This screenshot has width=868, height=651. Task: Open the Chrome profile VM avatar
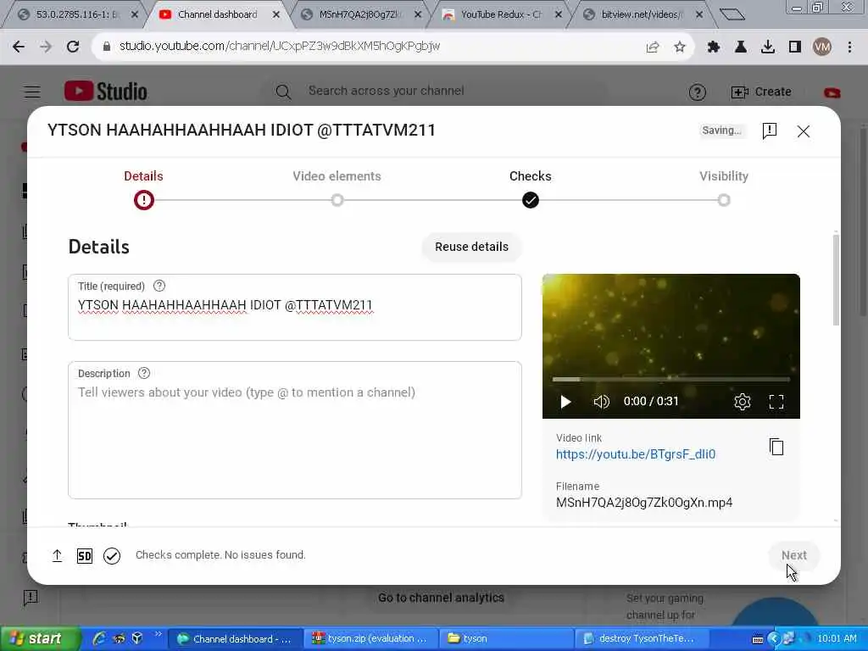pyautogui.click(x=822, y=47)
